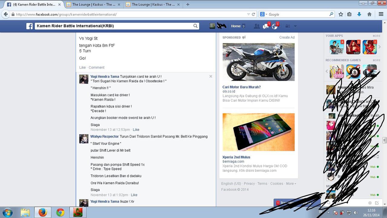Go to Facebook Home link
387x218 pixels.
pyautogui.click(x=236, y=26)
